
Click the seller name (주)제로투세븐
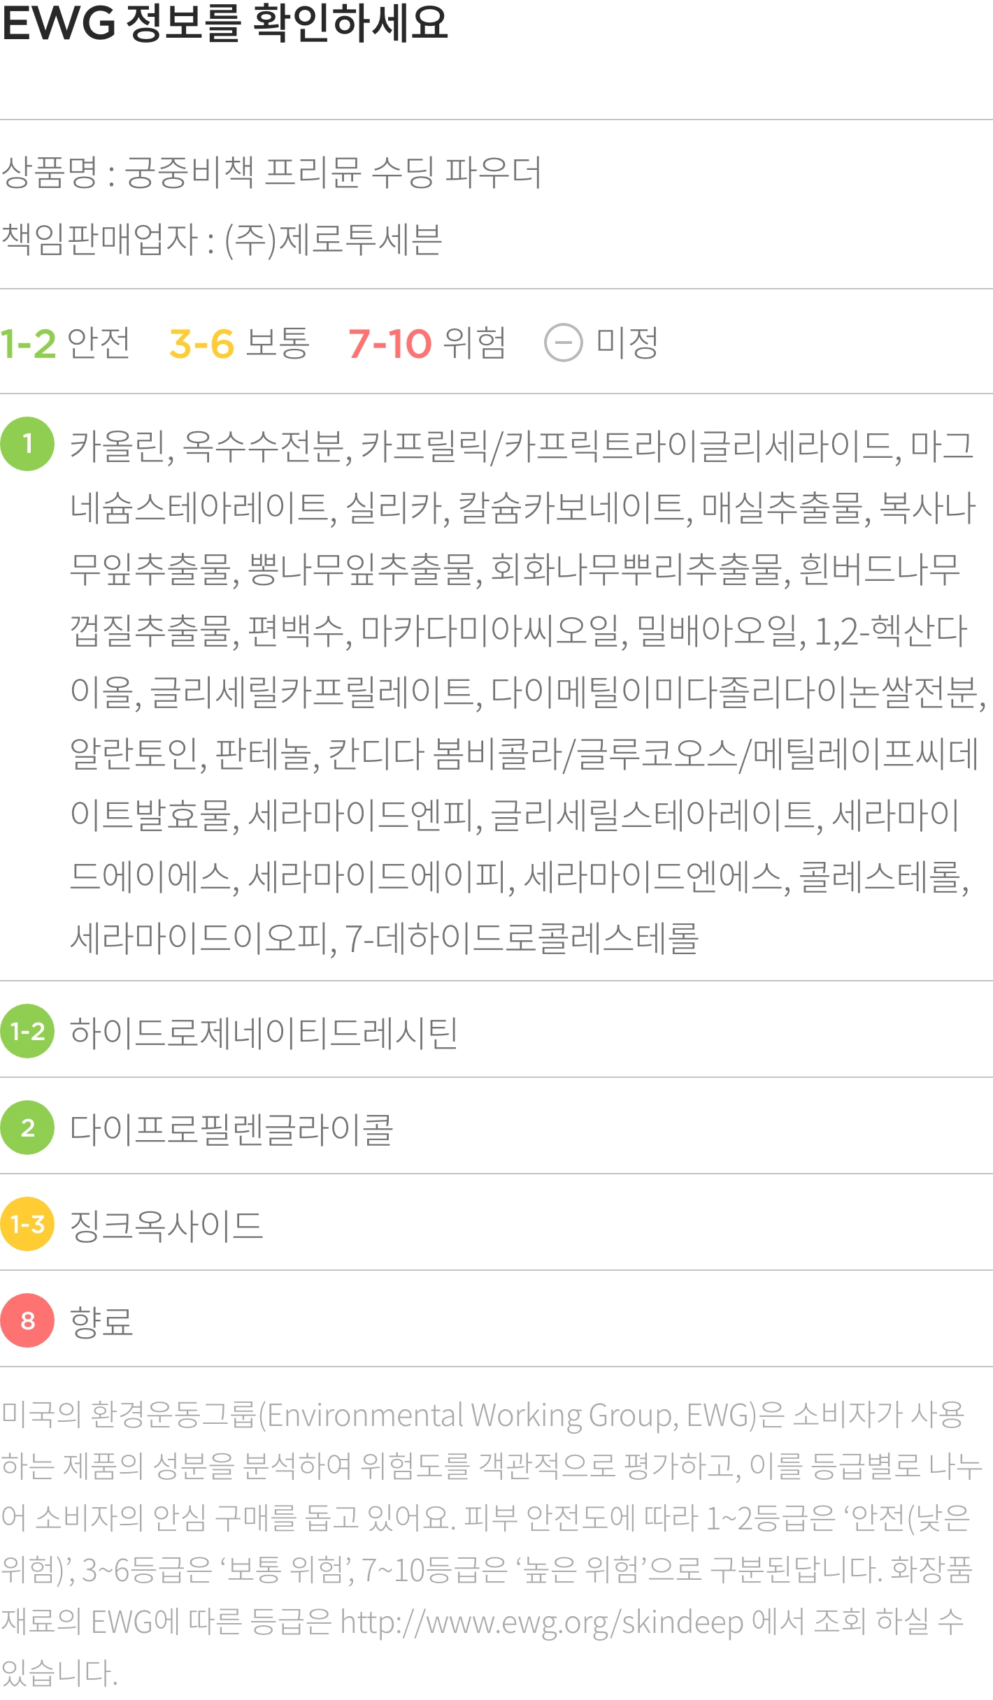pos(333,240)
